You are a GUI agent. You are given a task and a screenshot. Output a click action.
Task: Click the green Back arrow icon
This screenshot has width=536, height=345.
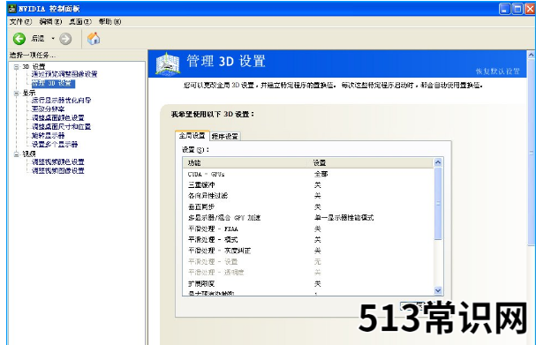[x=19, y=39]
